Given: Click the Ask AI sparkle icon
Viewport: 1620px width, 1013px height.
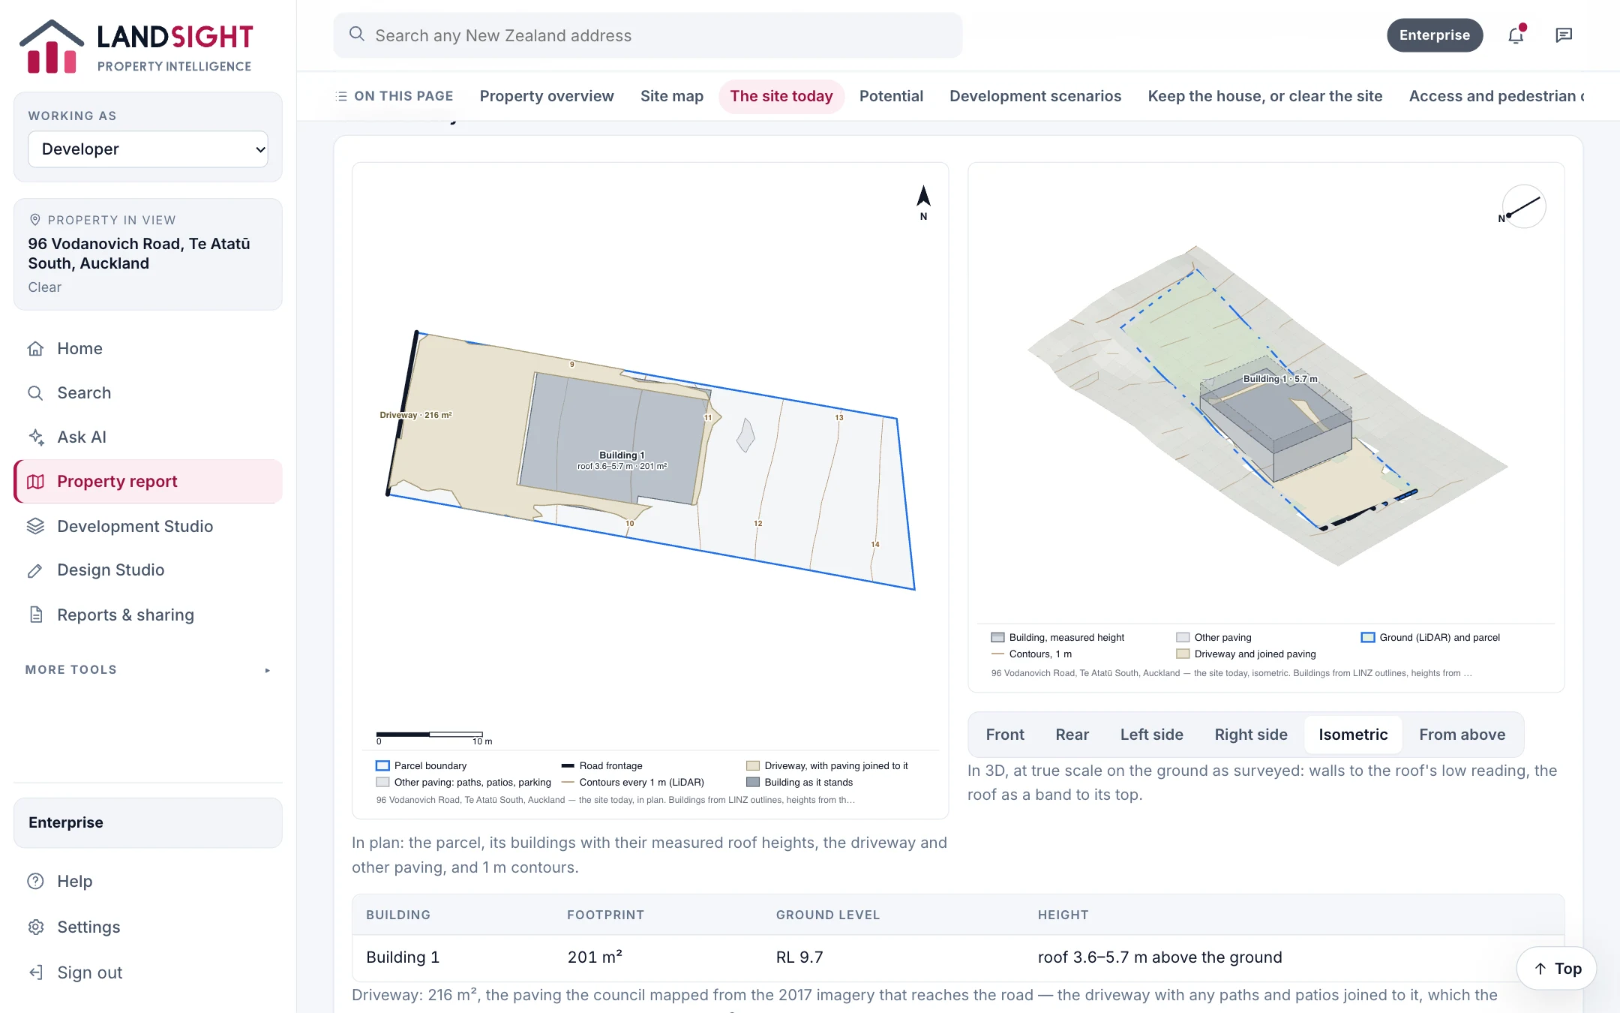Looking at the screenshot, I should click(x=35, y=437).
